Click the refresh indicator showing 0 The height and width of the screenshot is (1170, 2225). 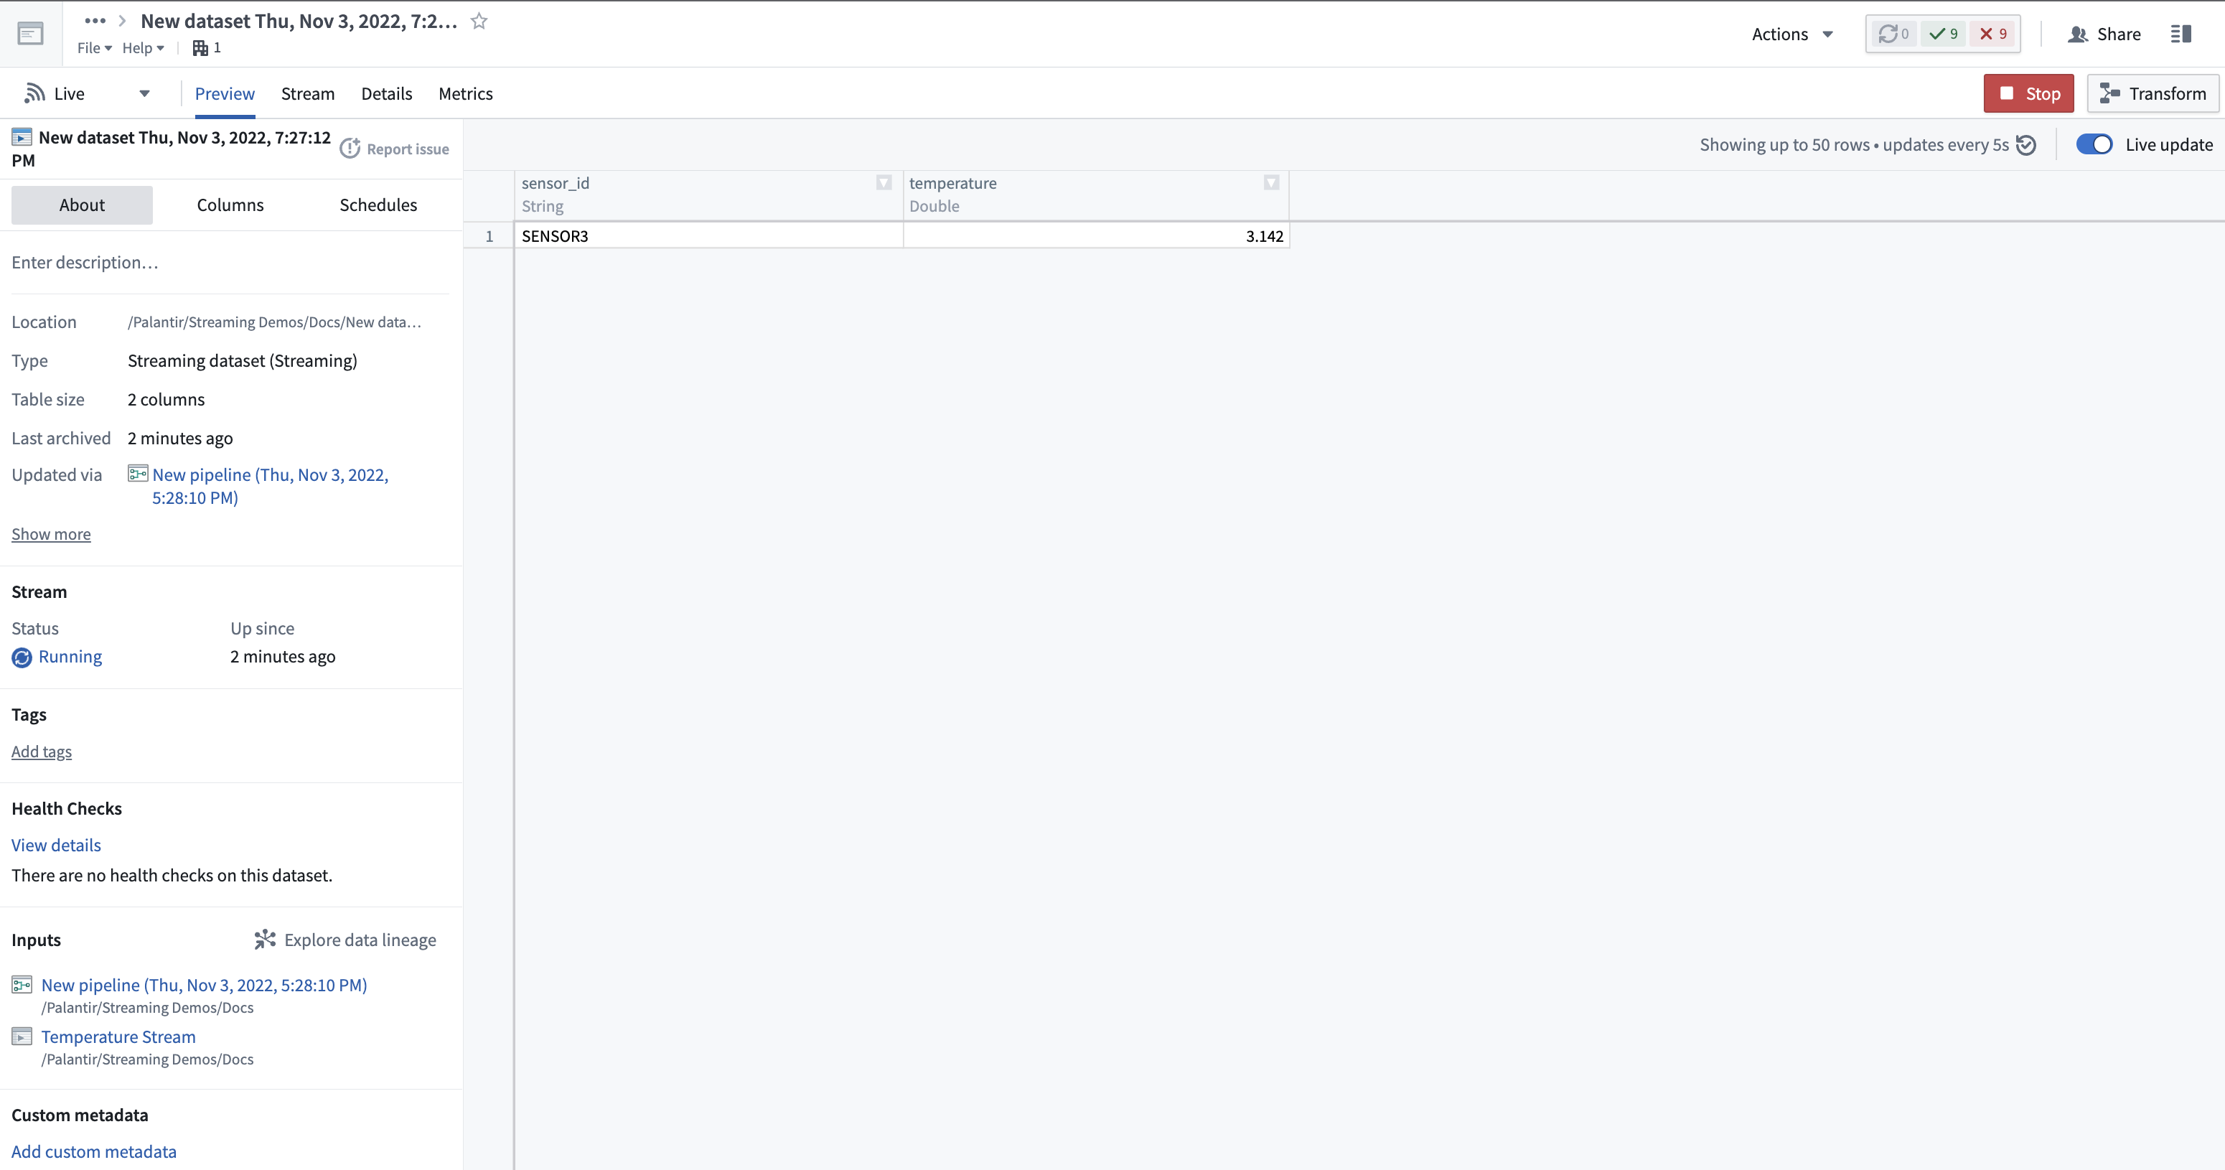click(1893, 34)
